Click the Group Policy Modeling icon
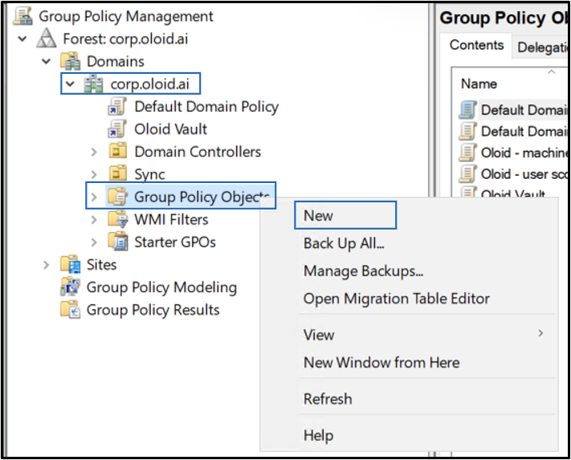The height and width of the screenshot is (460, 571). tap(71, 287)
